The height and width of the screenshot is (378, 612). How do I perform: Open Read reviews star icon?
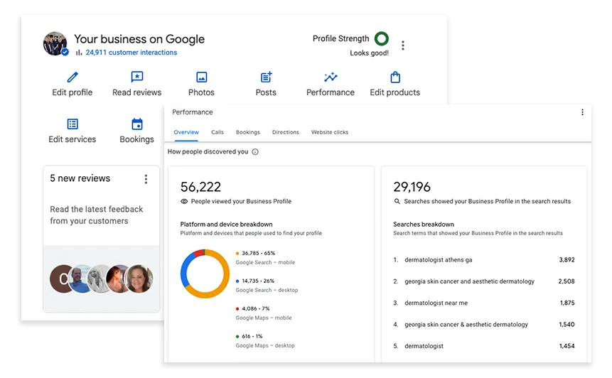point(137,77)
